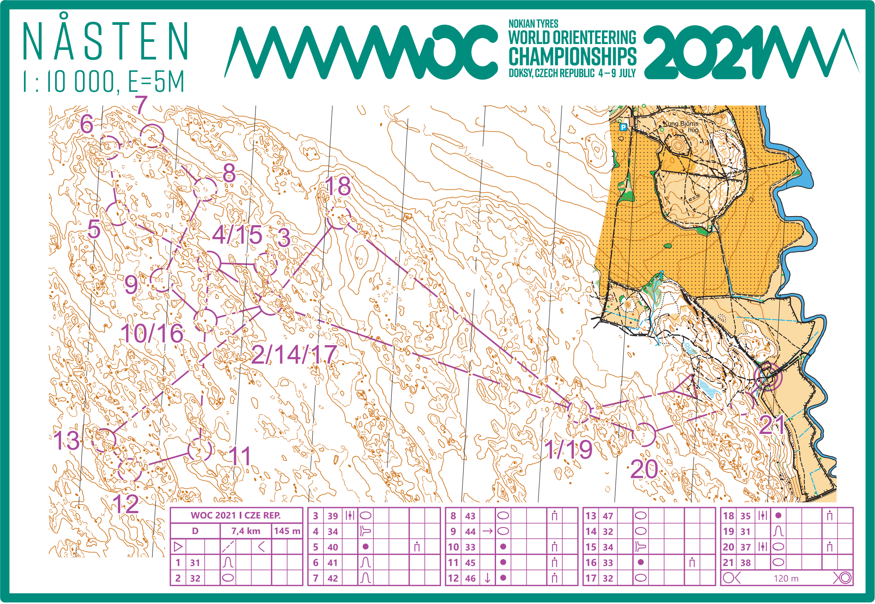Click the boulder dot in row 11

pos(503,562)
